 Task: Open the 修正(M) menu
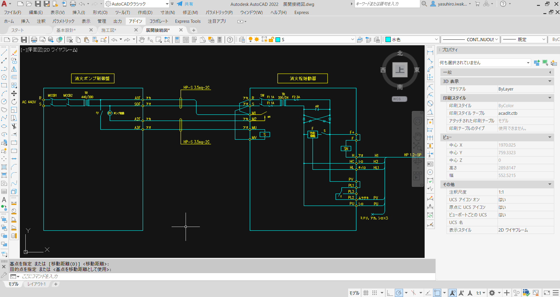coord(190,13)
